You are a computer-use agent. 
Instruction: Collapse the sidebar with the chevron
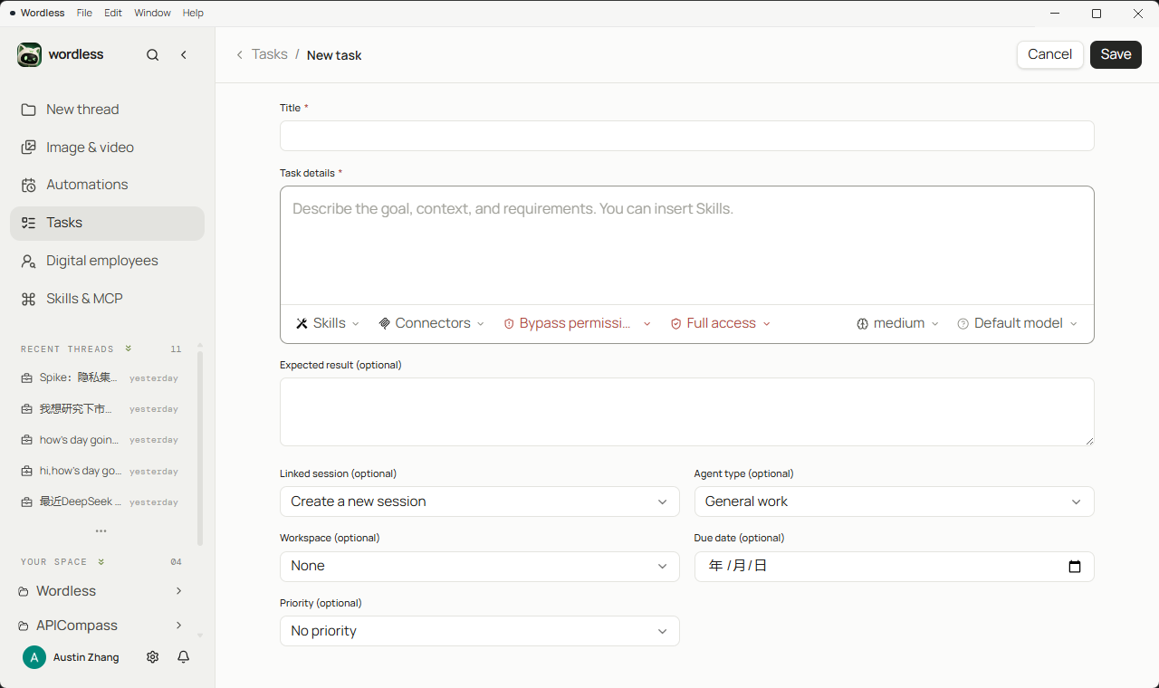pyautogui.click(x=184, y=55)
